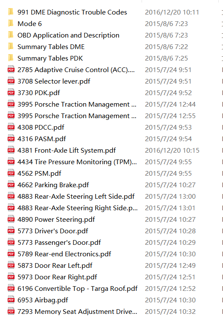
Task: Click PDF icon of 4562 PSM.pdf
Action: click(x=11, y=173)
